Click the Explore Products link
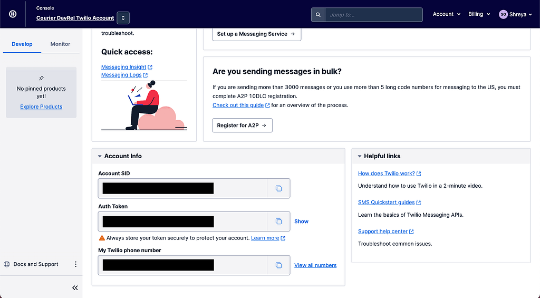The height and width of the screenshot is (298, 540). [41, 107]
